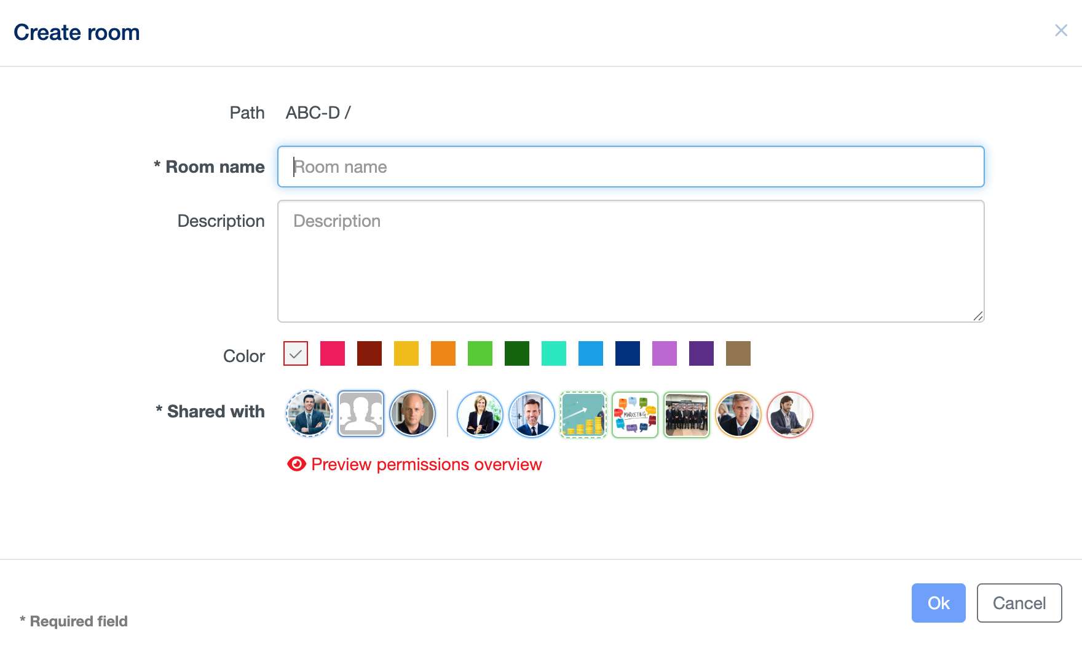The width and height of the screenshot is (1082, 654).
Task: Choose the dark green color swatch
Action: pyautogui.click(x=517, y=353)
